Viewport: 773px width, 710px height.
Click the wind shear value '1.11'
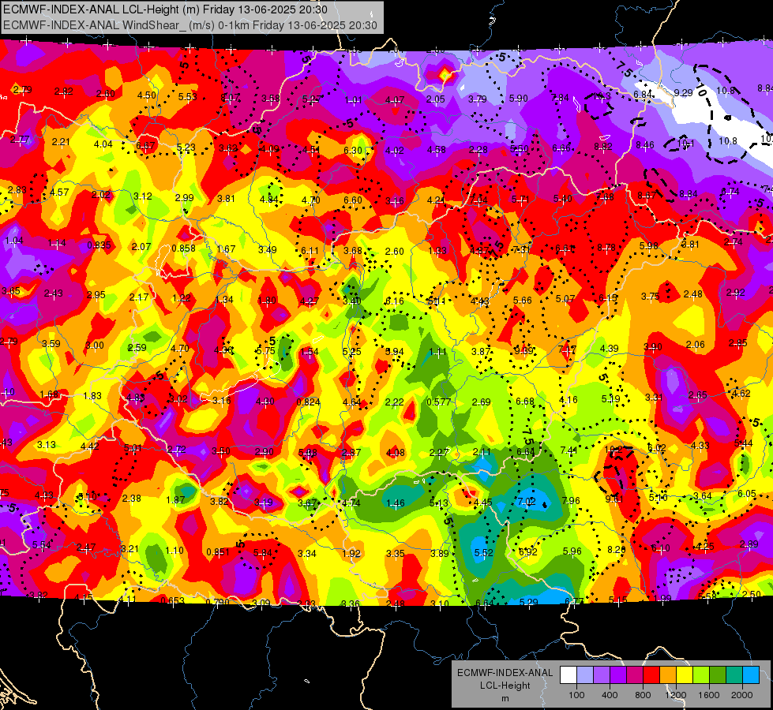[437, 352]
